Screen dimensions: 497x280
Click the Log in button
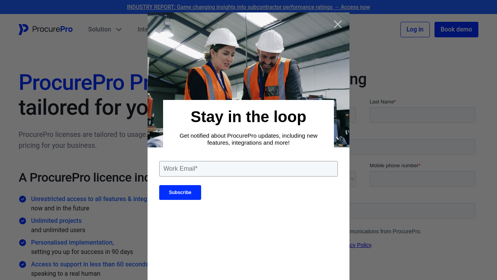coord(415,30)
